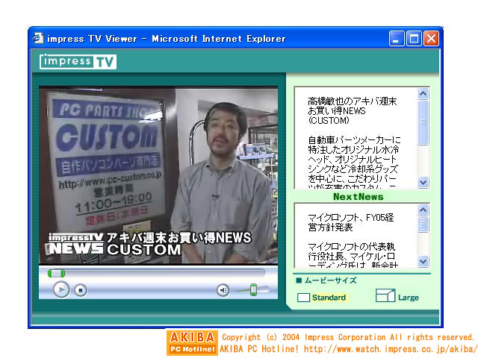478x358 pixels.
Task: Click the Internet Explorer icon in title bar
Action: coord(37,38)
